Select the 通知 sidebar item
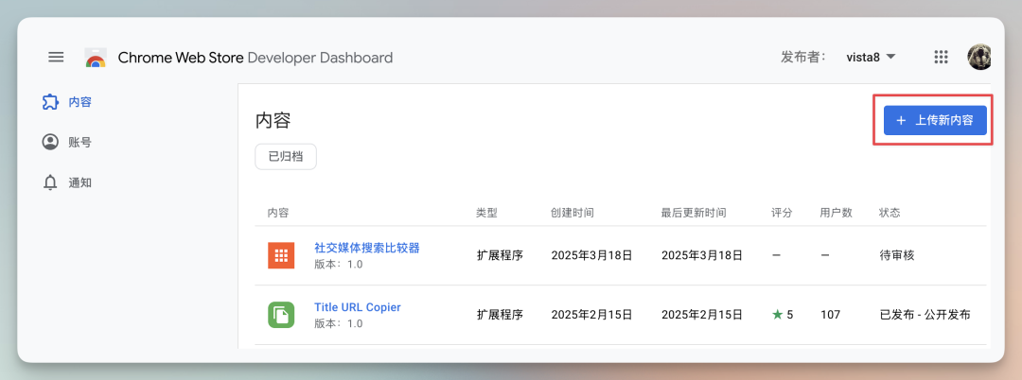 67,182
